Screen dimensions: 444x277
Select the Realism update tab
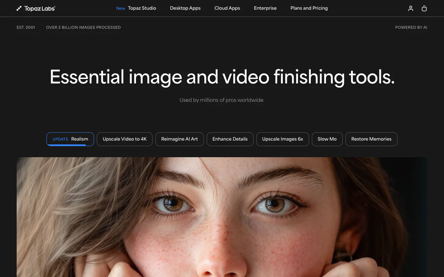(70, 139)
